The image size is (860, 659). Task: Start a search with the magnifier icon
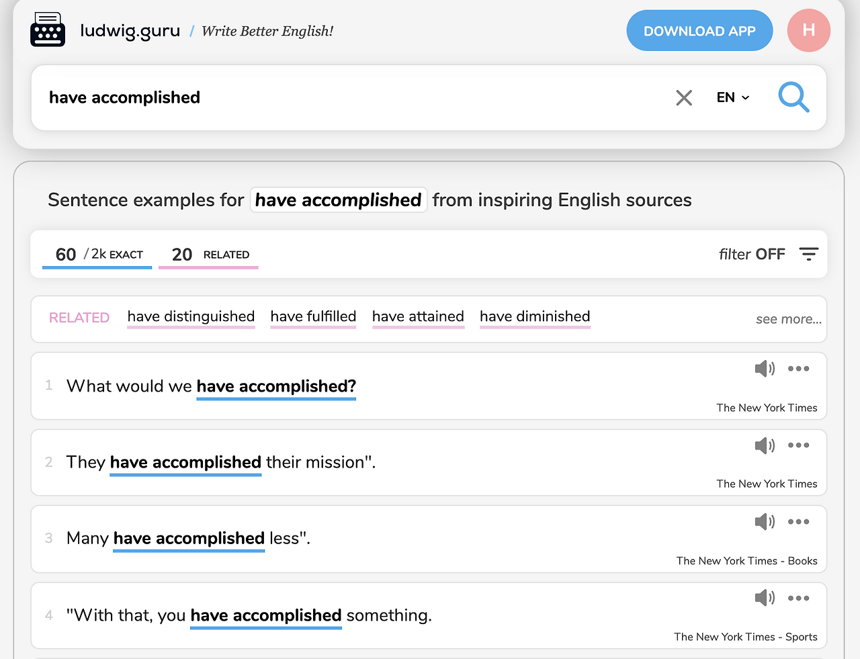(x=793, y=97)
